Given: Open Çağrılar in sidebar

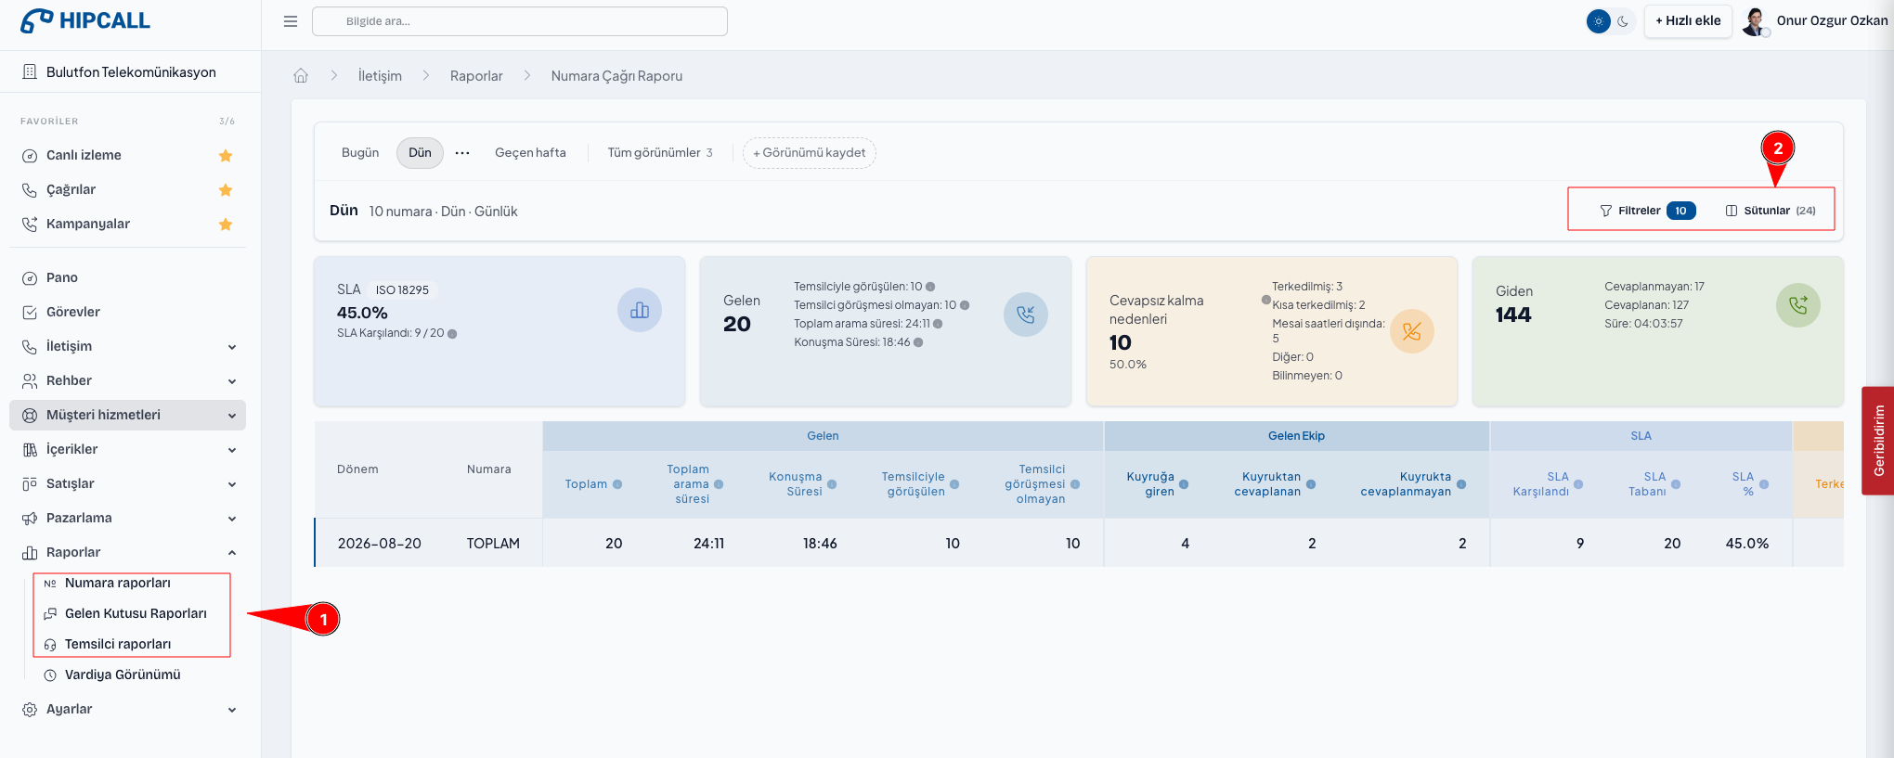Looking at the screenshot, I should [71, 189].
